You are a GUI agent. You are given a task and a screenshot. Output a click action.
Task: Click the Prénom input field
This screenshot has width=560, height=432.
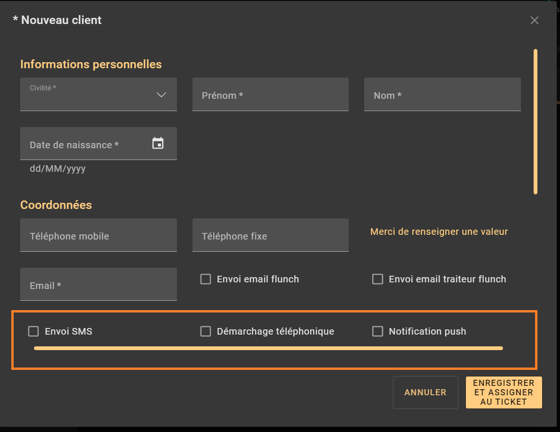click(270, 95)
